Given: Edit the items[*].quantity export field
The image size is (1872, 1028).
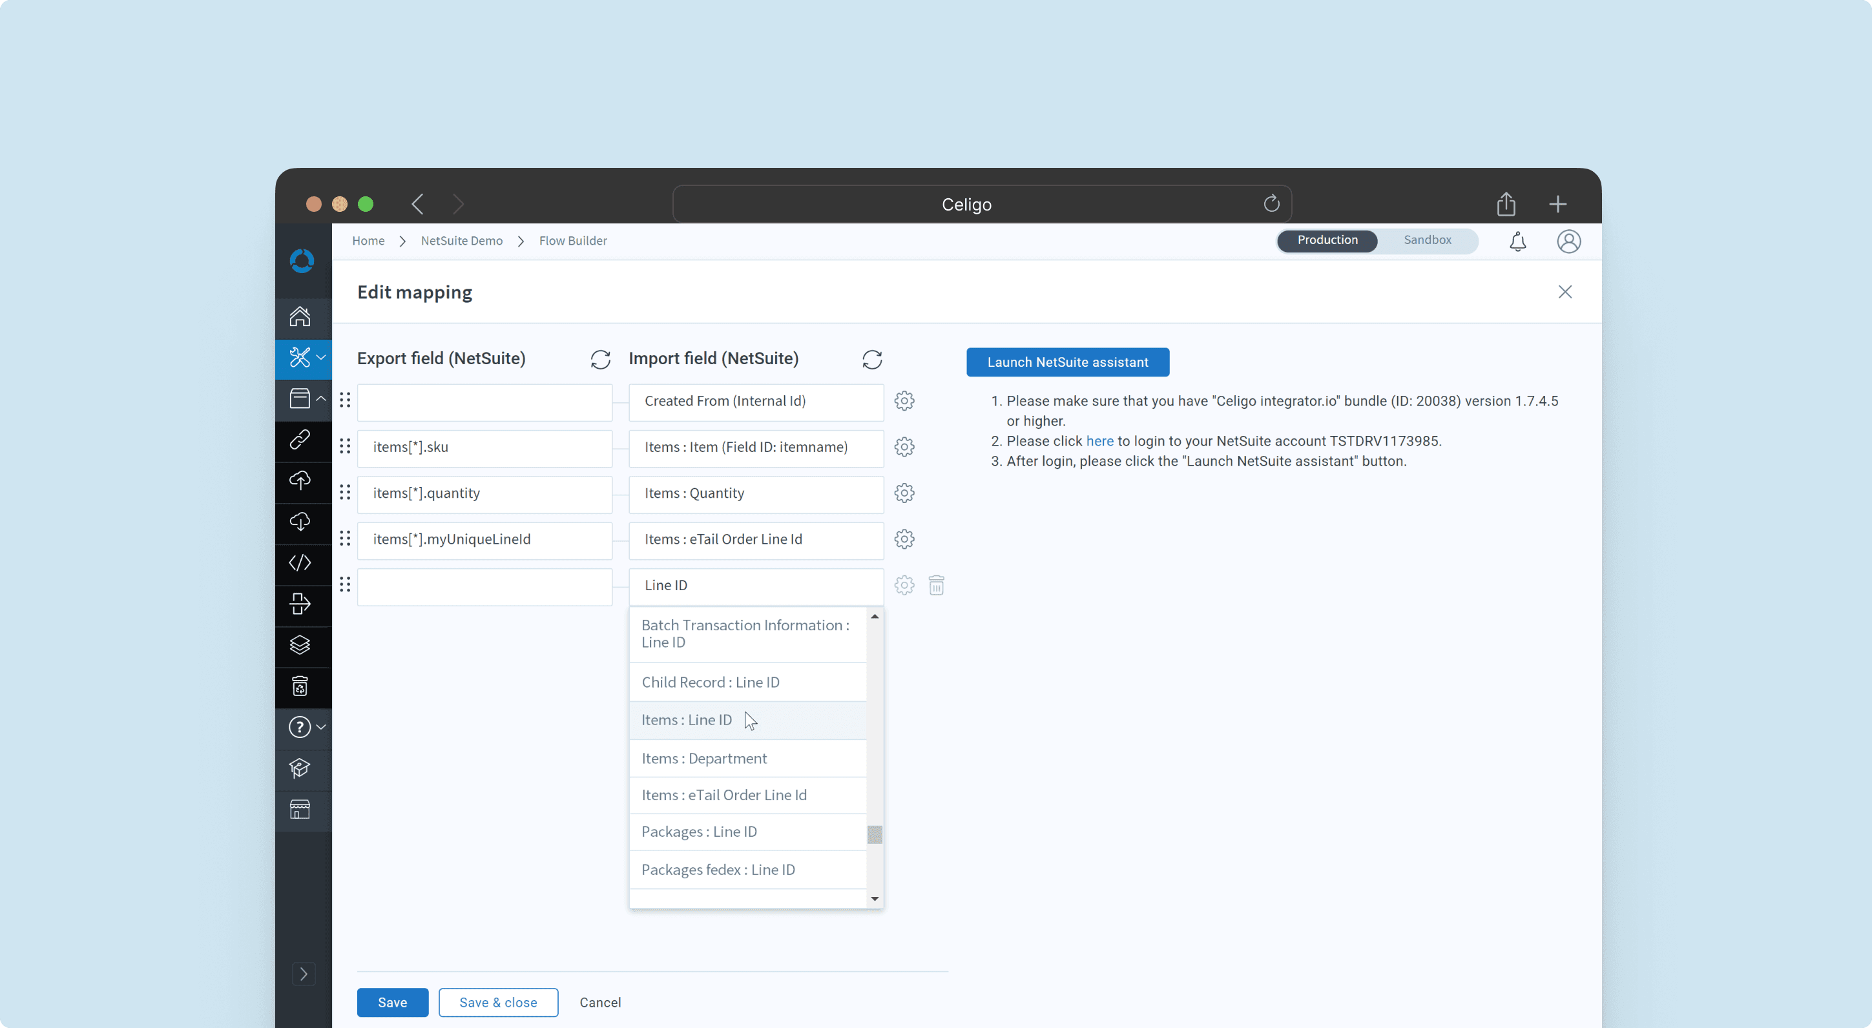Looking at the screenshot, I should pyautogui.click(x=484, y=494).
